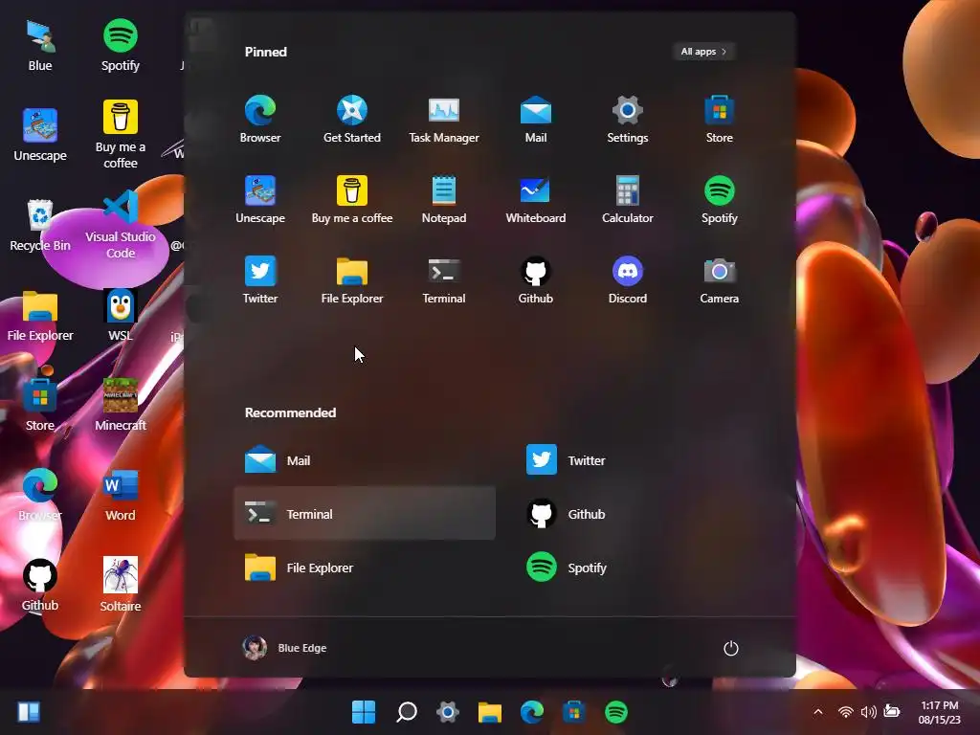The height and width of the screenshot is (735, 980).
Task: Open recommended Twitter item
Action: point(646,460)
